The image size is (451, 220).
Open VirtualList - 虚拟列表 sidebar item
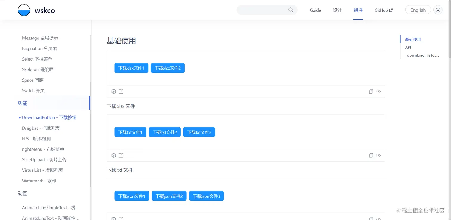click(42, 170)
